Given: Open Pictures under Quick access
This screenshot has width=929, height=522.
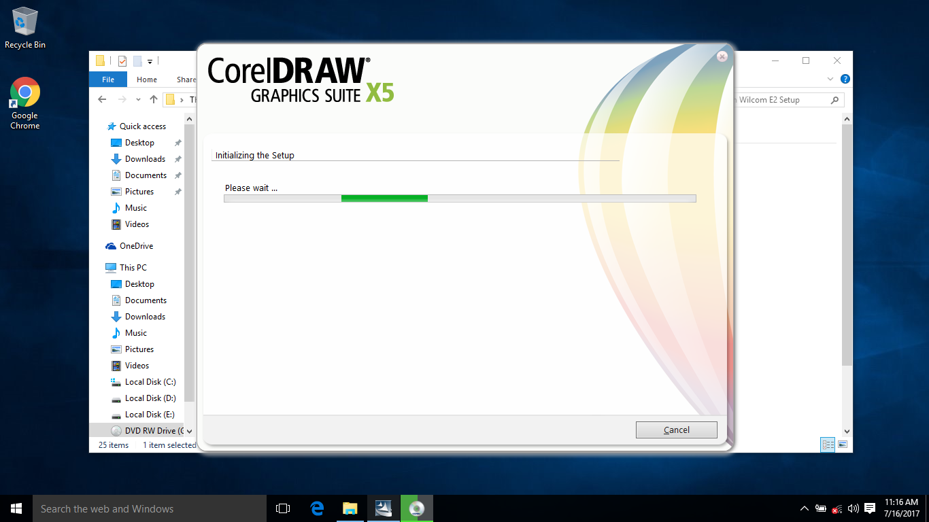Looking at the screenshot, I should [139, 192].
